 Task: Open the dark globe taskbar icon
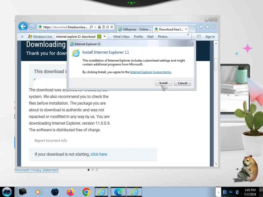point(55,192)
